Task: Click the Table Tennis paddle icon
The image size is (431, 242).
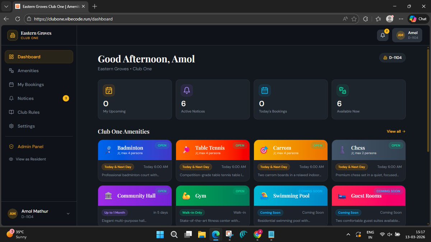Action: tap(187, 150)
